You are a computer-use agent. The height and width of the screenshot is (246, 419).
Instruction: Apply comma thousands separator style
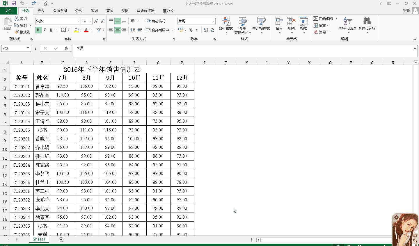pos(197,30)
